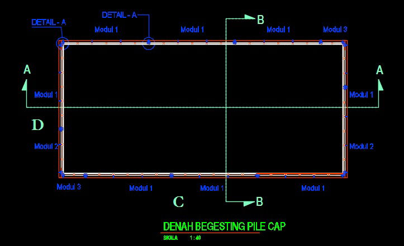Screen dimensions: 404x246
Task: Click the drawing title DENAH BEGESTING PILE CAP
Action: click(x=224, y=226)
